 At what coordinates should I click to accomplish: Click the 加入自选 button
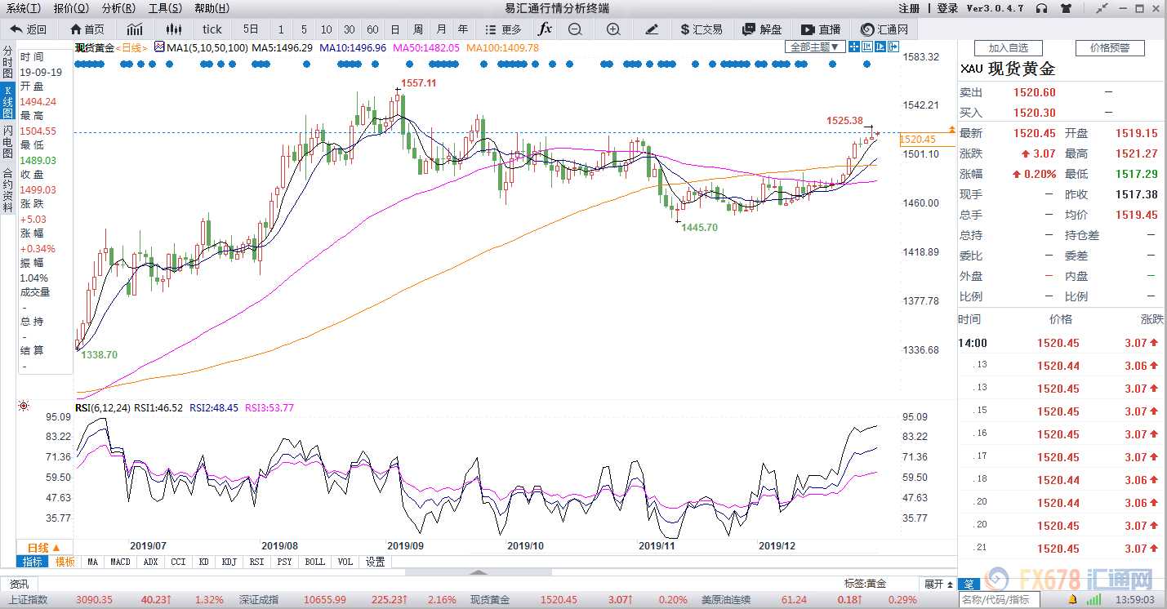(x=1009, y=48)
